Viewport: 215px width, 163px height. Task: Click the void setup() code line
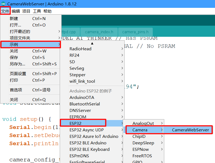pos(27,119)
